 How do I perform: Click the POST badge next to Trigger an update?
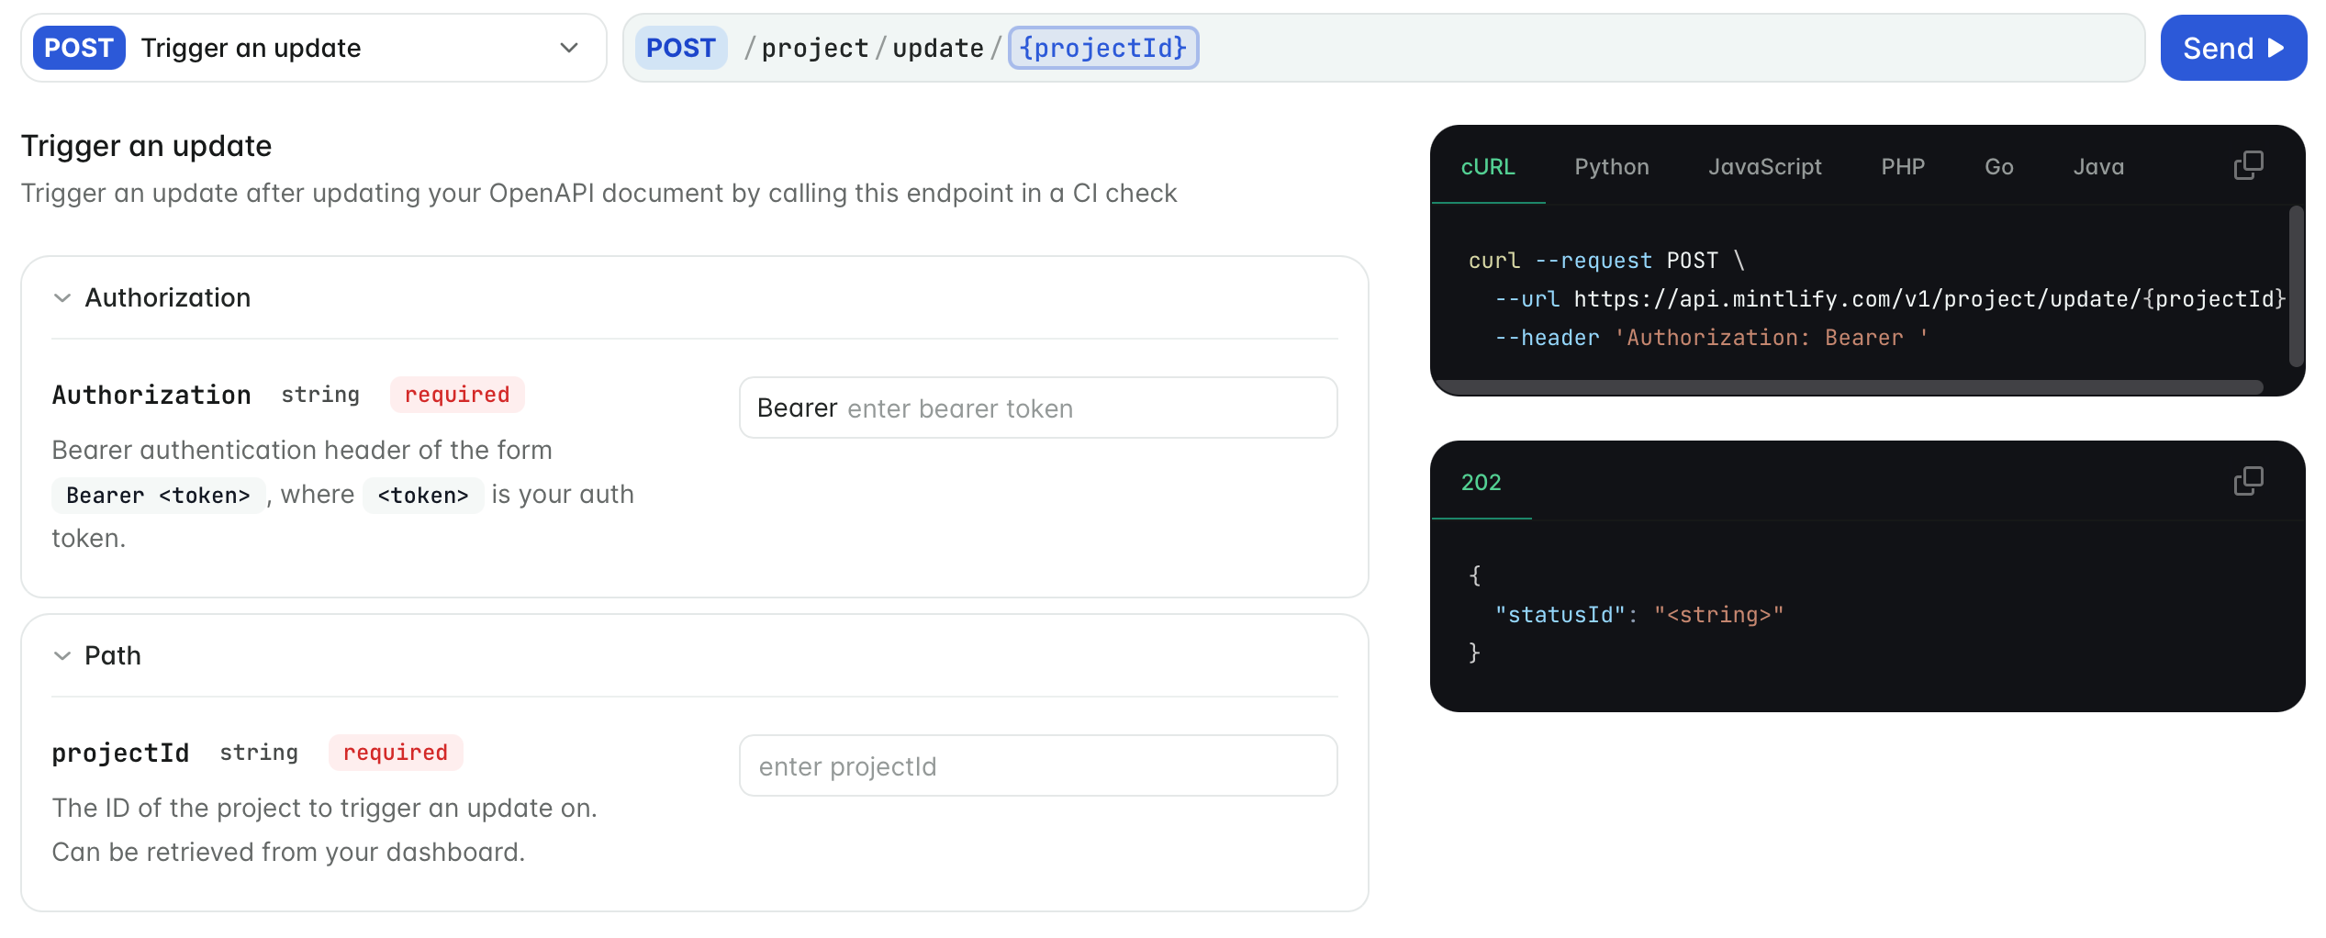pyautogui.click(x=79, y=48)
